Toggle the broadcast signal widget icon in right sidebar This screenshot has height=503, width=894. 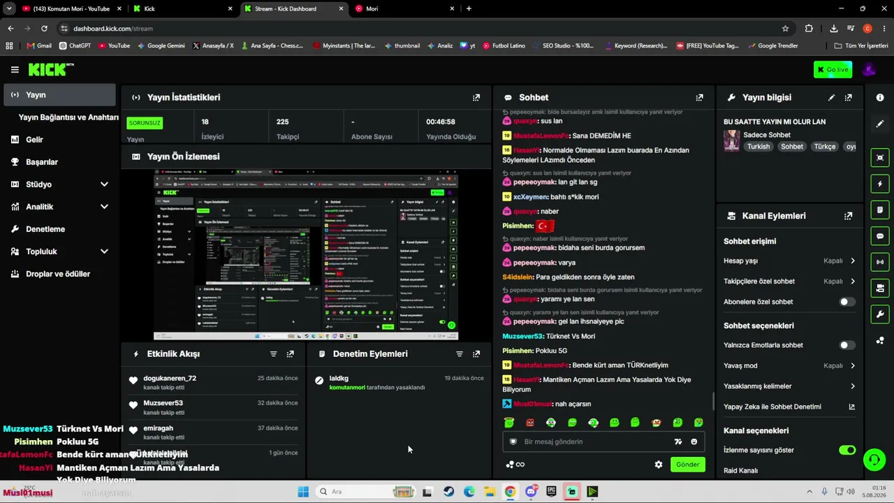tap(880, 262)
